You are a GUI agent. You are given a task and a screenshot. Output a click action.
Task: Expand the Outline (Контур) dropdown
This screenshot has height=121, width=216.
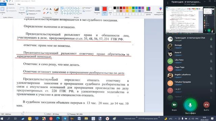tap(91, 8)
